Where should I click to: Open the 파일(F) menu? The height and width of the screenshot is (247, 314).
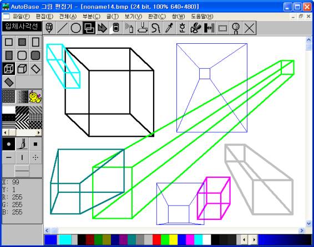[x=22, y=17]
